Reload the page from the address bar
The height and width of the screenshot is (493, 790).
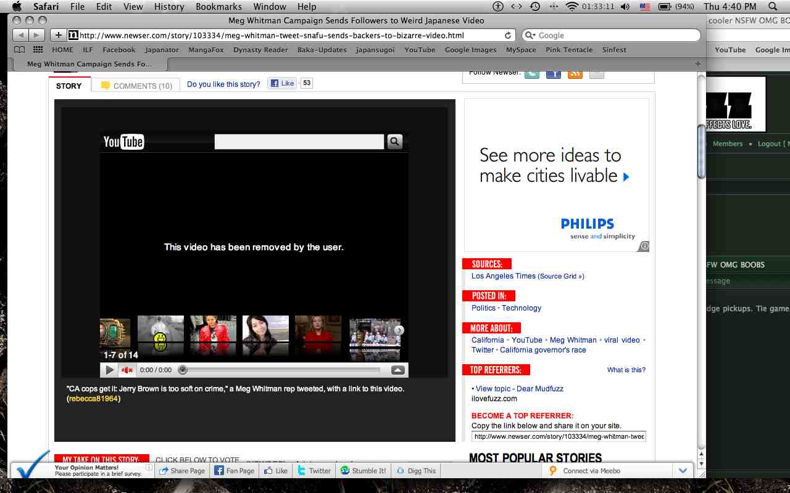click(508, 35)
